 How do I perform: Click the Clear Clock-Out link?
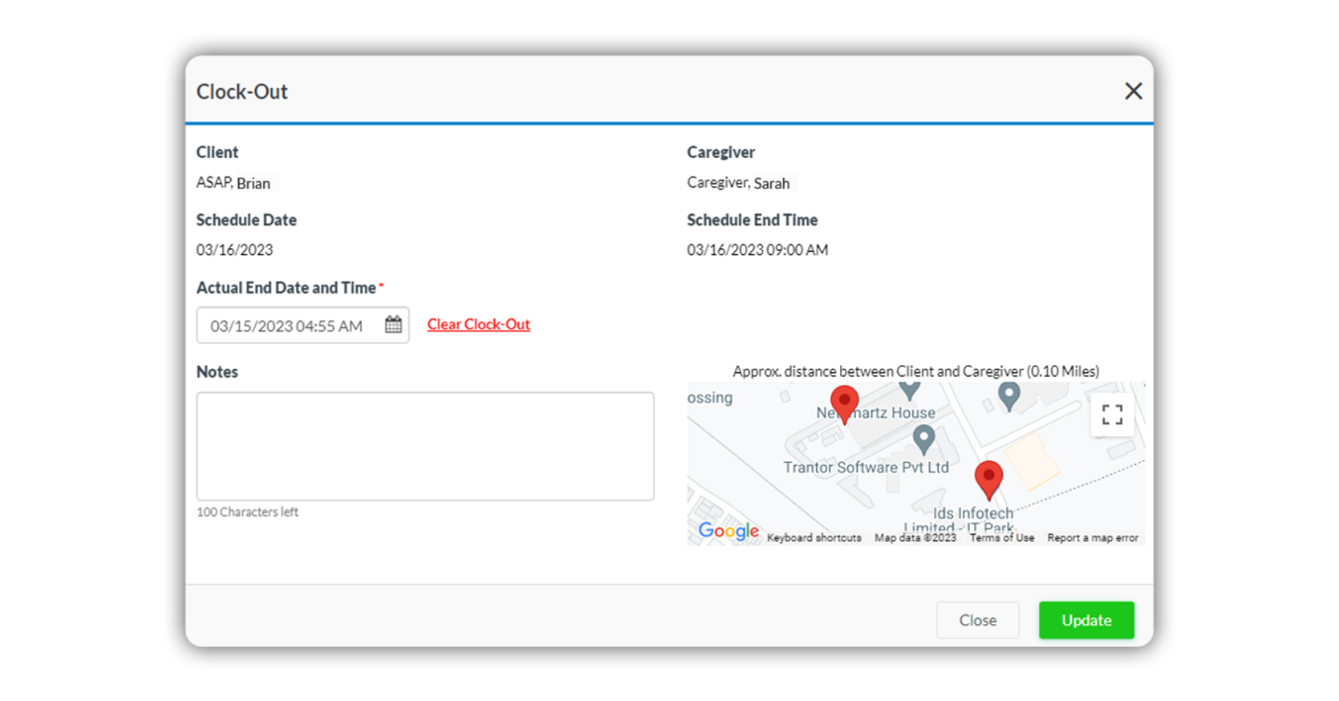pos(478,324)
